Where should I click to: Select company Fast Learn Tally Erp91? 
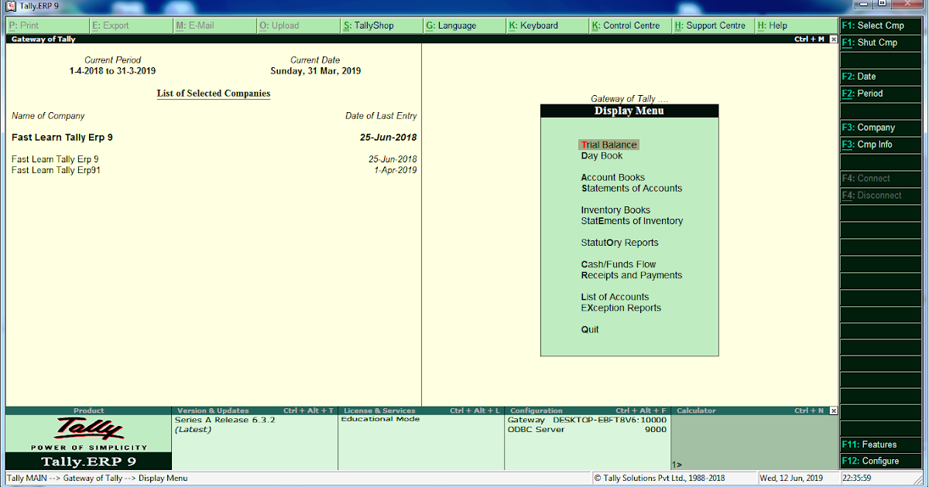54,169
